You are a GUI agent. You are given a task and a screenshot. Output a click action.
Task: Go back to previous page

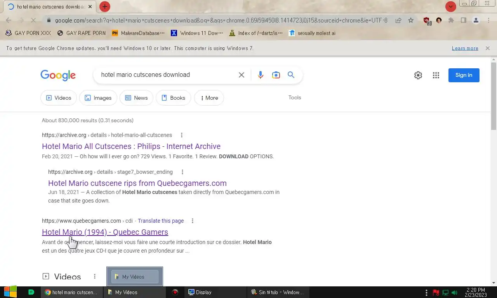(9, 21)
